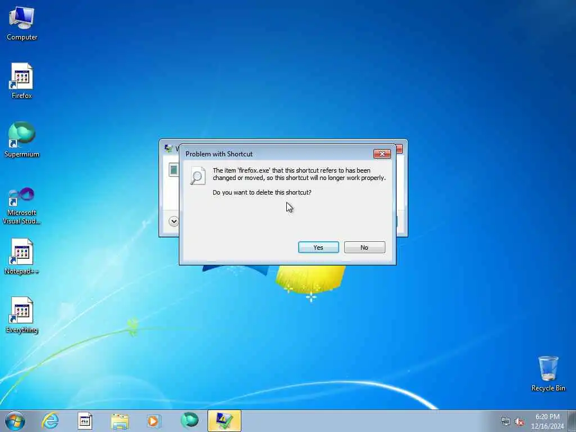576x432 pixels.
Task: Open the clock showing 6:20 PM
Action: coord(547,421)
